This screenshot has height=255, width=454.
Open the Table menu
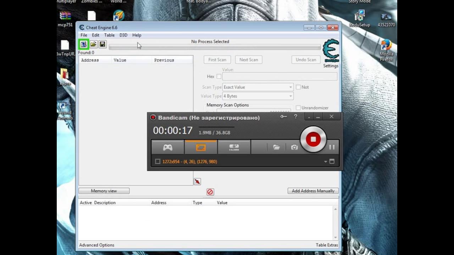pos(109,35)
